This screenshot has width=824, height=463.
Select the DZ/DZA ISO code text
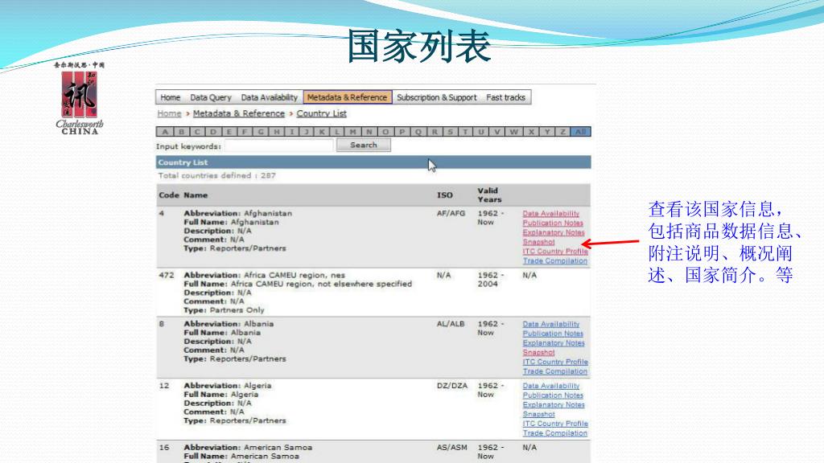pyautogui.click(x=452, y=386)
